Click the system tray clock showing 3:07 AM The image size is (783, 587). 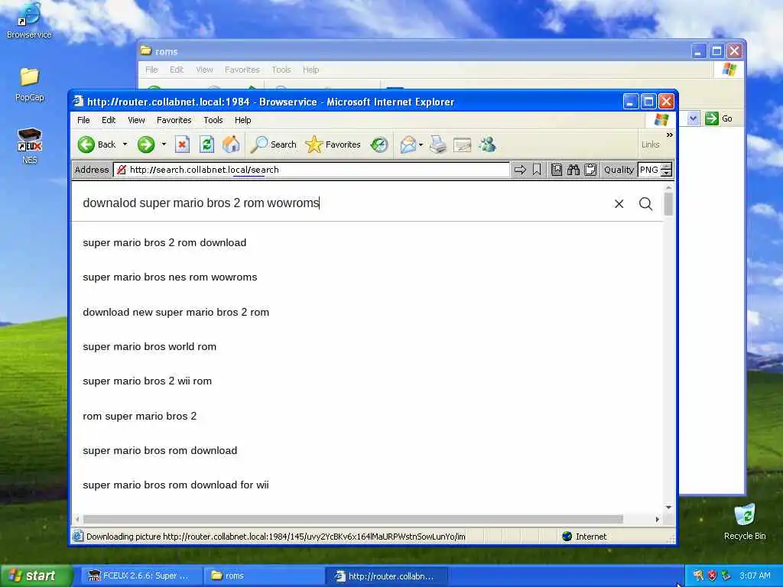tap(755, 576)
